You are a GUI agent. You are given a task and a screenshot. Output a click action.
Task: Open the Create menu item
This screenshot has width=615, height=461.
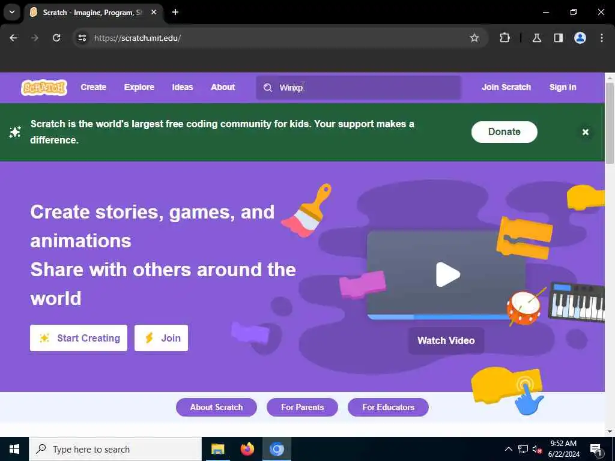point(93,88)
